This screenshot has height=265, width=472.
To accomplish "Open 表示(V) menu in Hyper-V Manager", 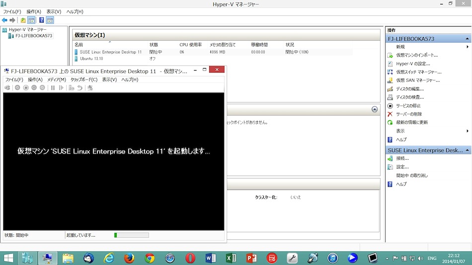I will tap(54, 11).
